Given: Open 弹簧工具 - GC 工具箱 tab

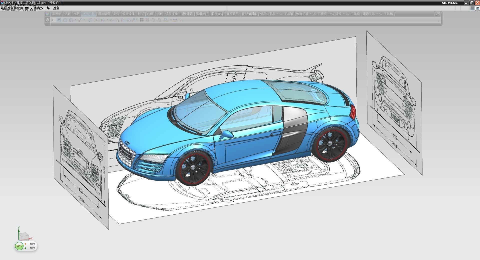Looking at the screenshot, I should (311, 14).
